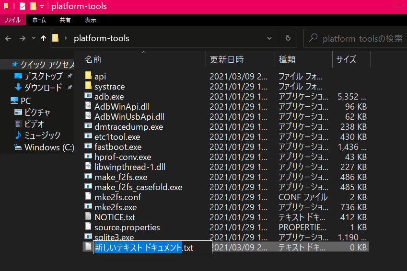Click the pin icon next to デスクトップ
407x271 pixels.
pyautogui.click(x=70, y=76)
